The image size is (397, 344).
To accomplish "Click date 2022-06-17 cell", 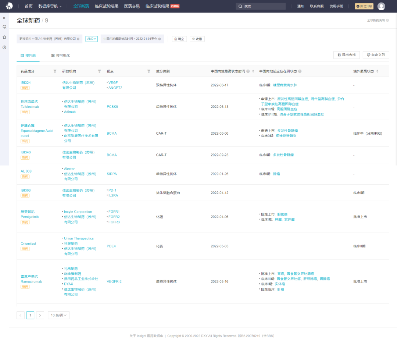I will click(219, 85).
